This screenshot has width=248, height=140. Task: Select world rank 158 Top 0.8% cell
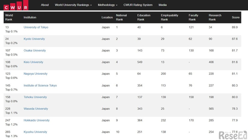click(11, 99)
